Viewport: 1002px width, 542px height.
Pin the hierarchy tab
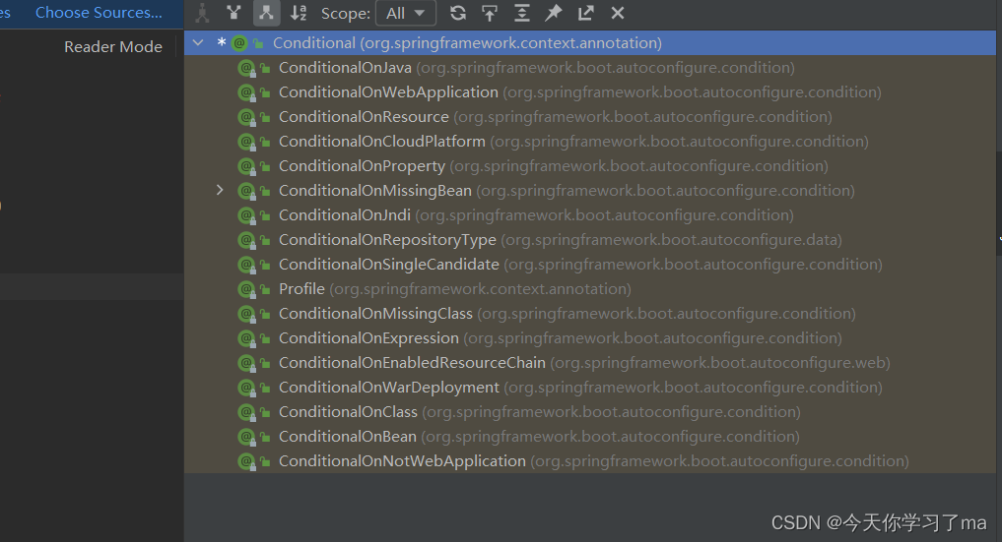pyautogui.click(x=554, y=13)
